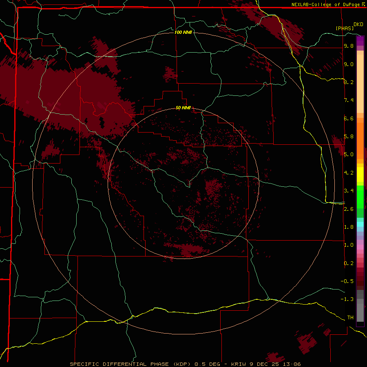This screenshot has height=367, width=367.
Task: Click the 6.6 scale value
Action: click(349, 118)
